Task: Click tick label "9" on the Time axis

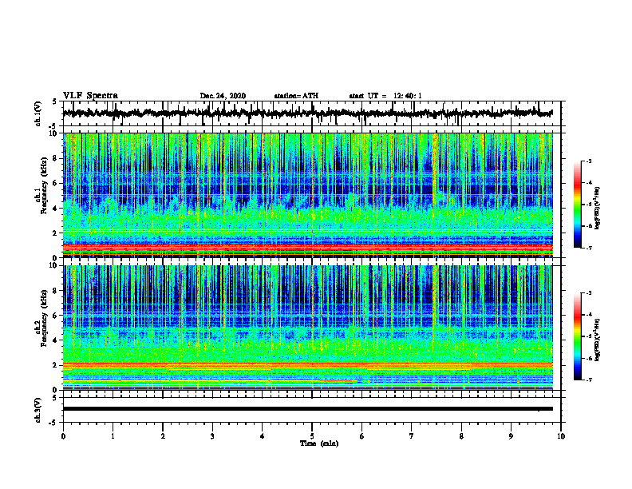Action: click(511, 436)
